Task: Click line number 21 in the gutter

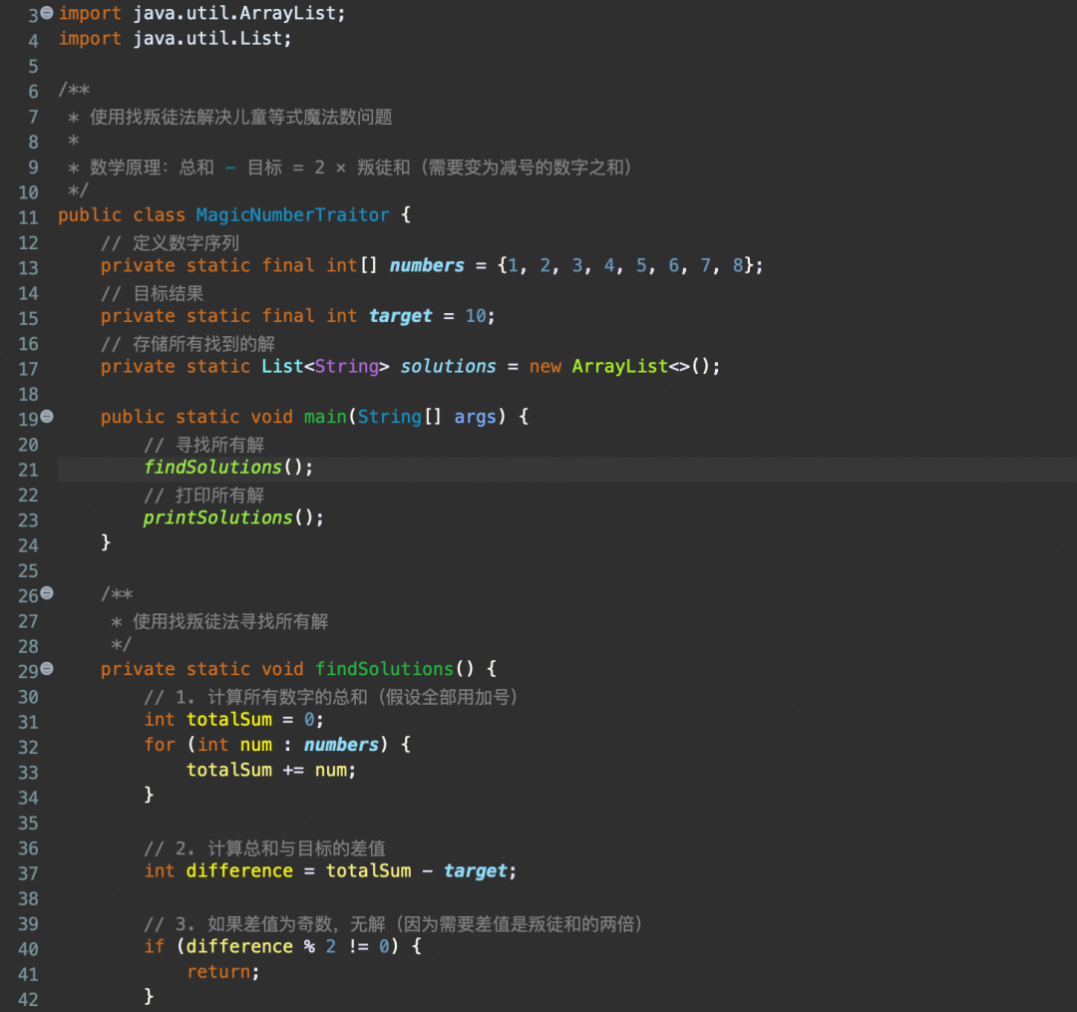Action: 28,471
